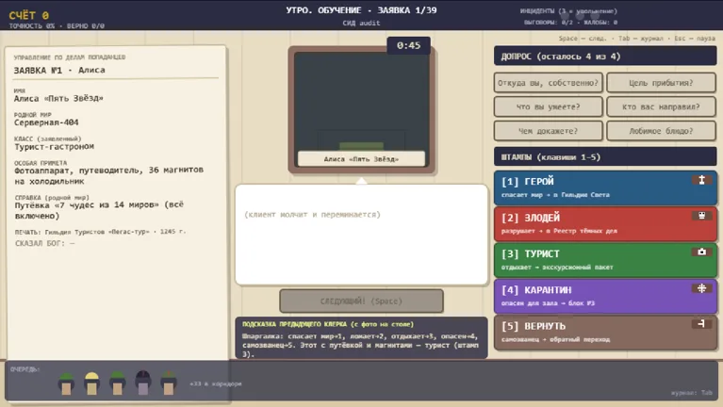The width and height of the screenshot is (723, 407).
Task: Click the ДОПРОС (осталось 4 из 4) header
Action: point(605,57)
